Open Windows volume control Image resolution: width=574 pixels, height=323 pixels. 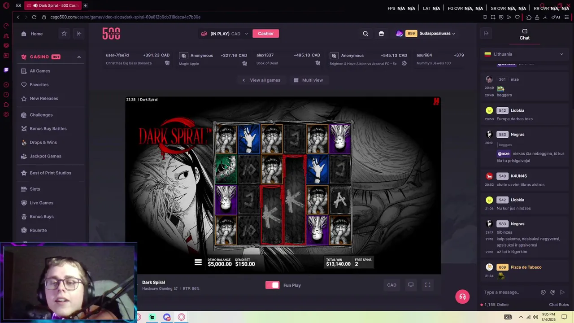[535, 317]
